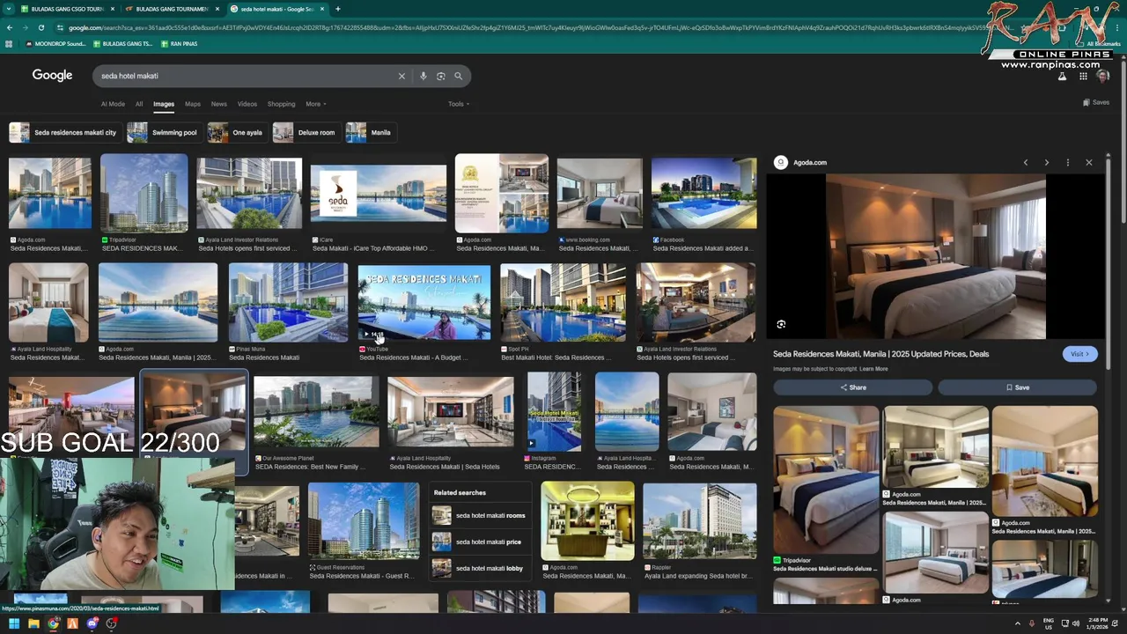Filter by Swimming pool chip
The width and height of the screenshot is (1127, 634).
[163, 133]
